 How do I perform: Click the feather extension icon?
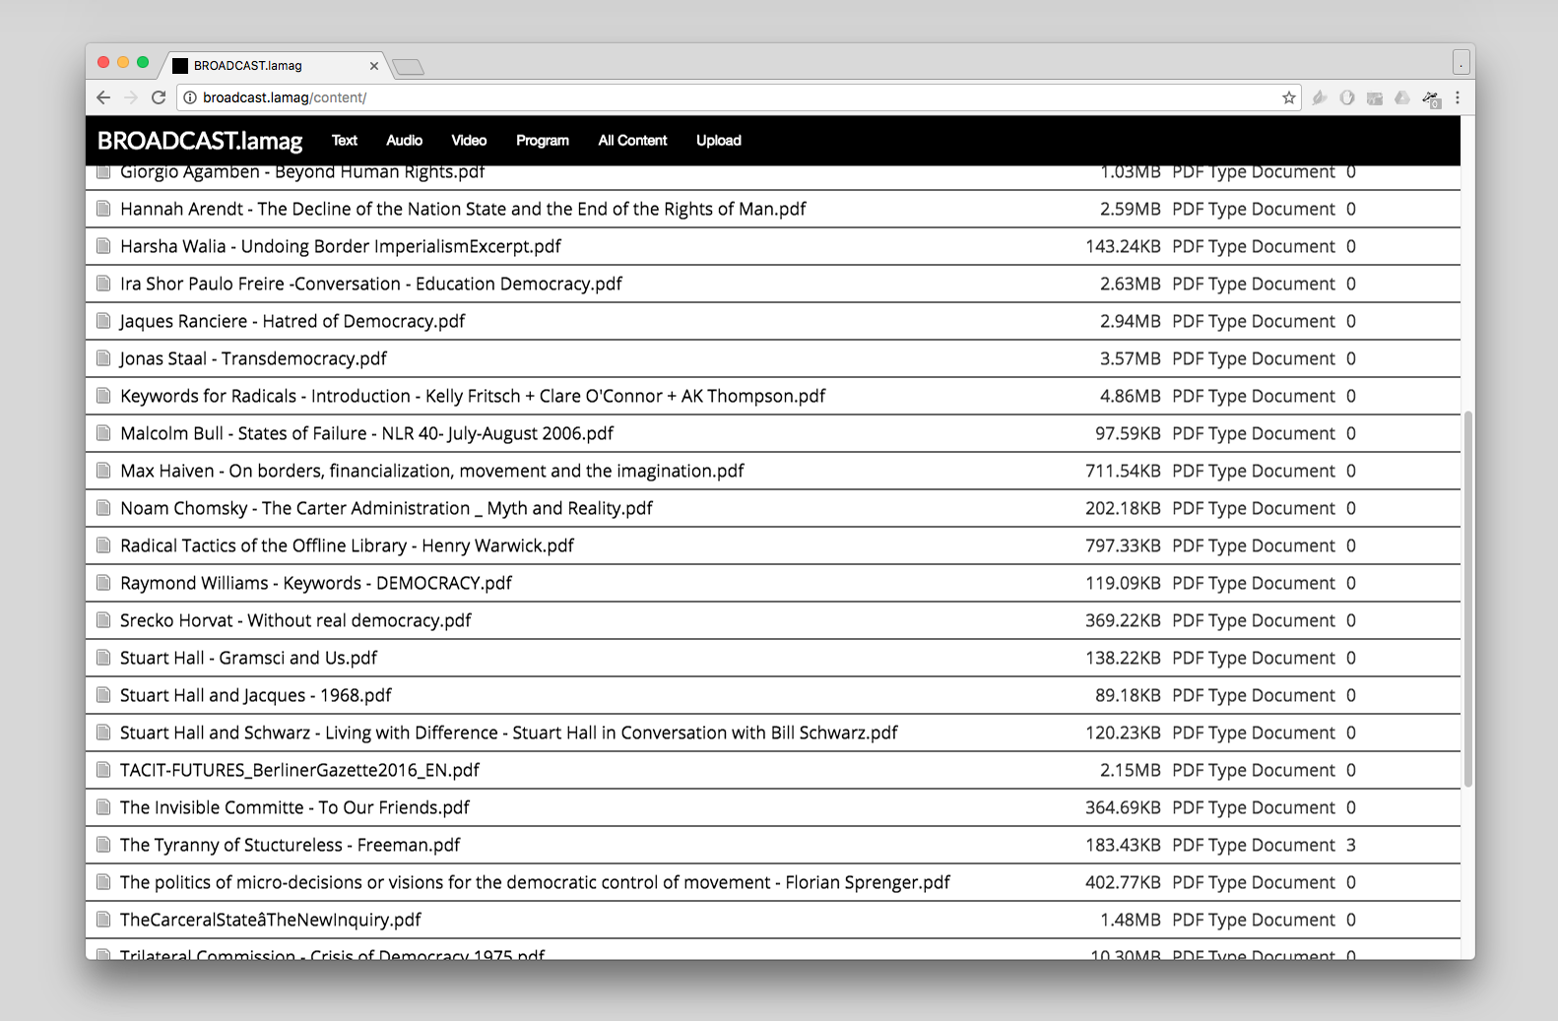point(1320,97)
